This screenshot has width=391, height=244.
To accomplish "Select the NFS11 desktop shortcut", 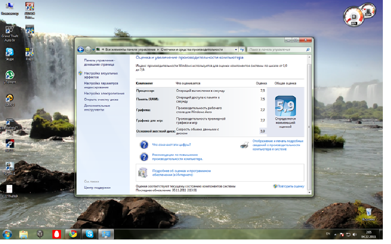I will [x=10, y=145].
